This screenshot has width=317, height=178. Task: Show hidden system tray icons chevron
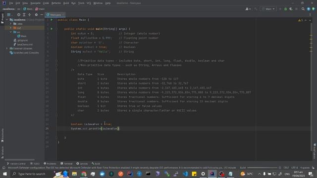(x=260, y=174)
